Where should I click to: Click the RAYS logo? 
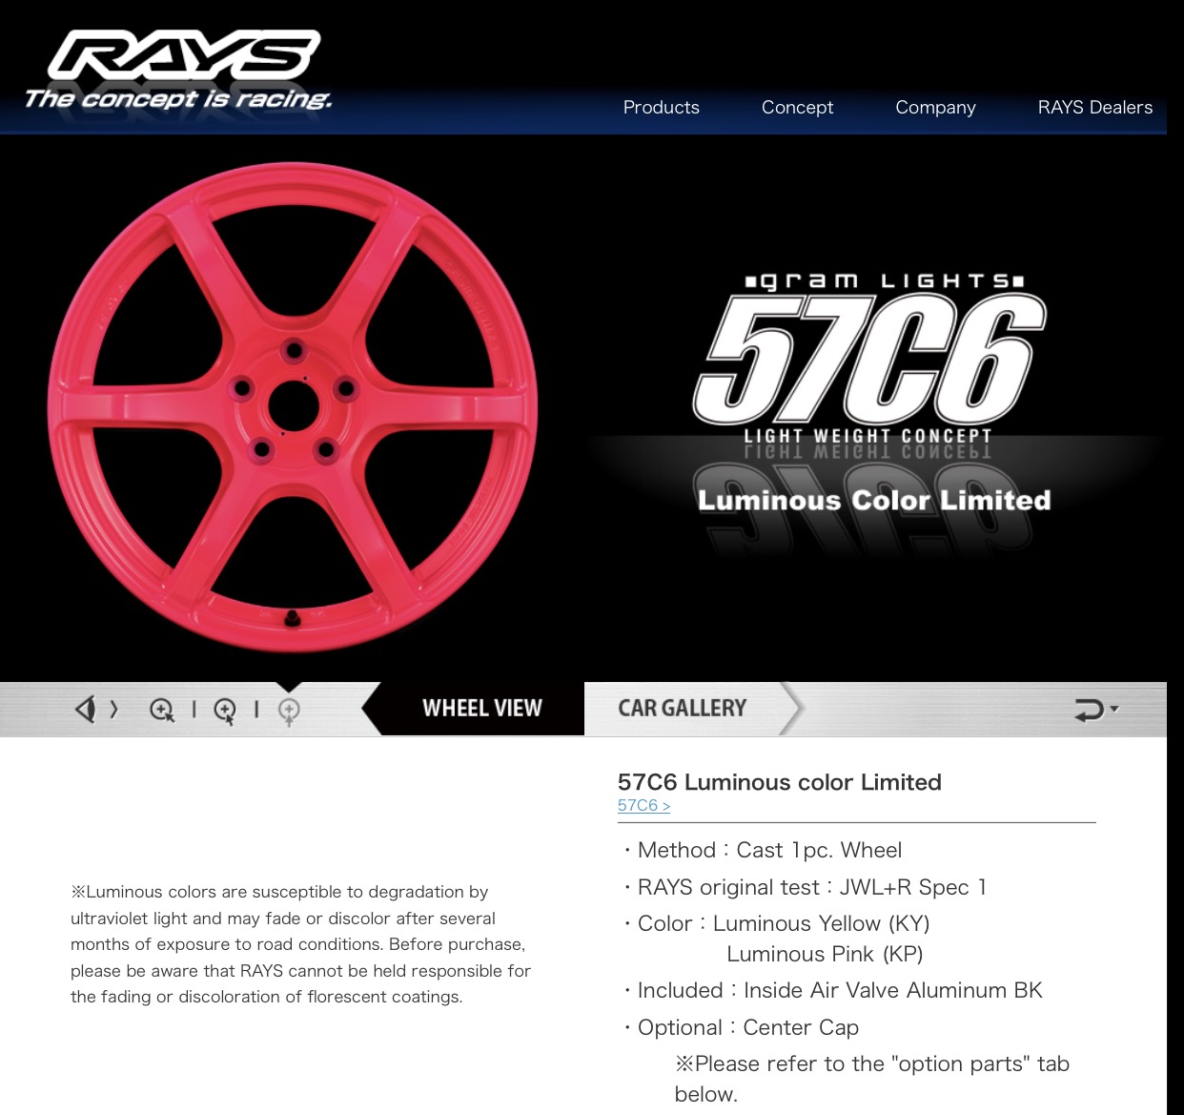(184, 55)
